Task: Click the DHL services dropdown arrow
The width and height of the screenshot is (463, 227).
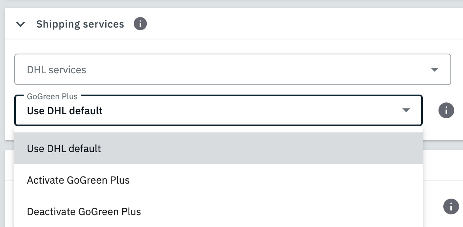Action: pos(434,70)
